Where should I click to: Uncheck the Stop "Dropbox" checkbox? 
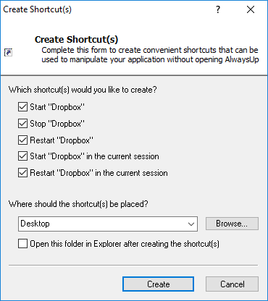22,124
